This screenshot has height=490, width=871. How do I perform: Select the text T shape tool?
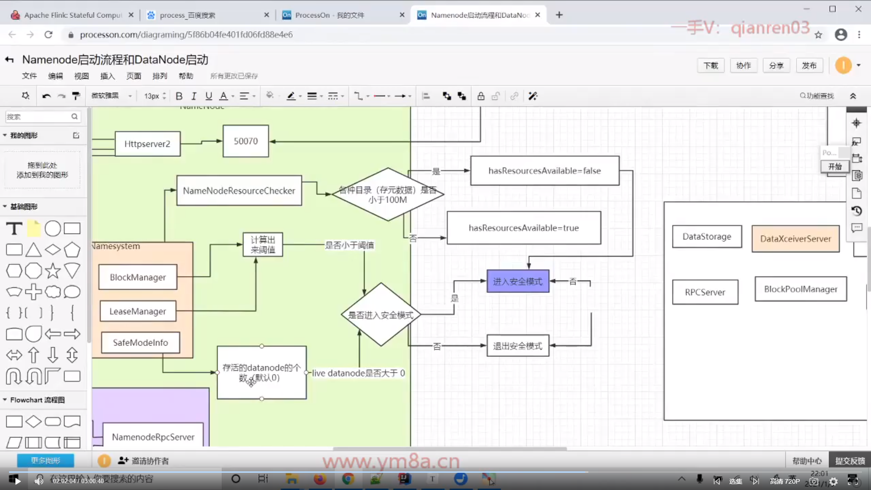[14, 228]
